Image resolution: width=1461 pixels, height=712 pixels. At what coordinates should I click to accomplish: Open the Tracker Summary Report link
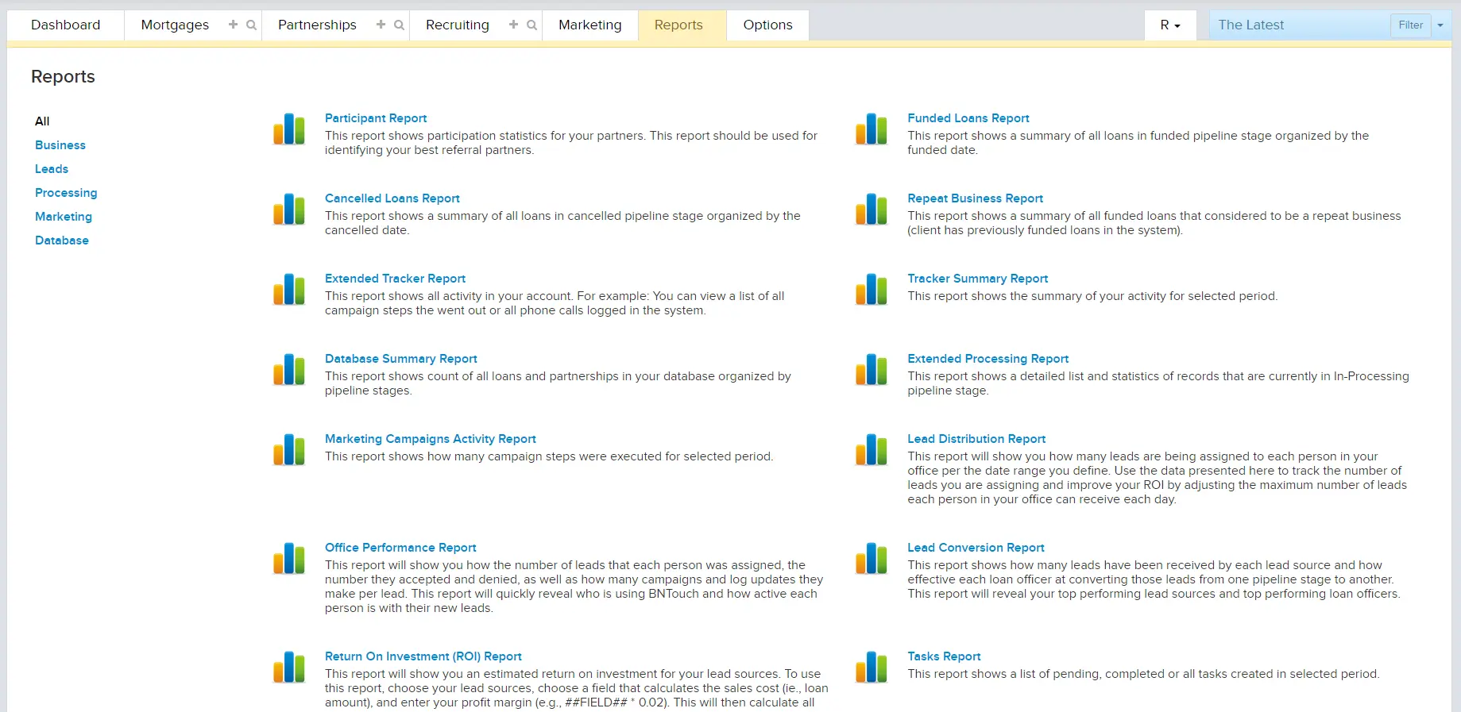coord(978,279)
